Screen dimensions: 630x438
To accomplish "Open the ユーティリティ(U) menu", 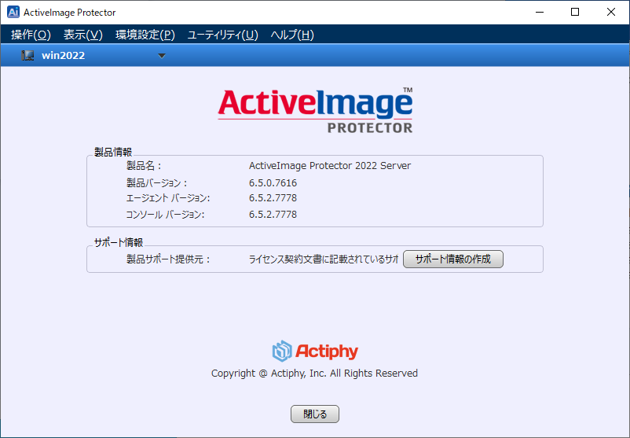I will tap(223, 35).
